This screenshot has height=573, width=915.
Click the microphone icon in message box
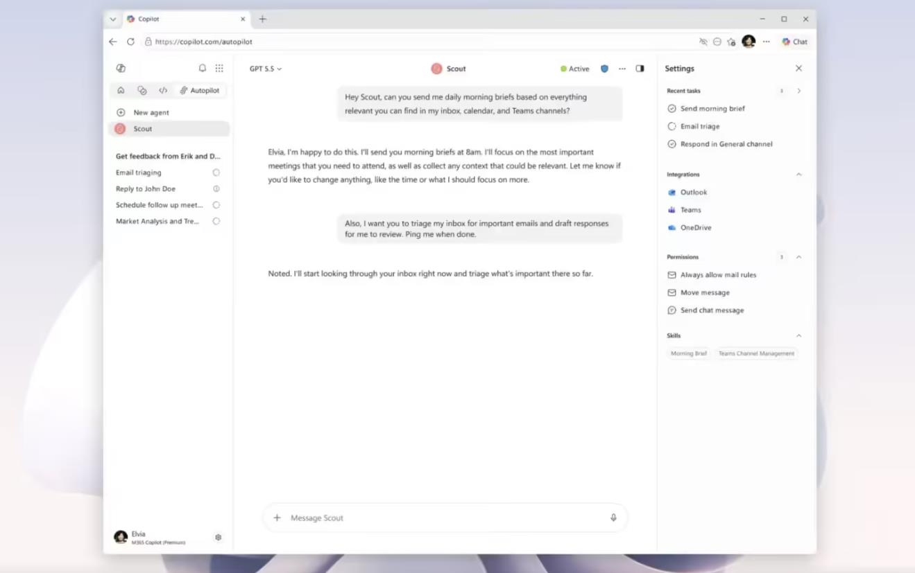tap(613, 518)
